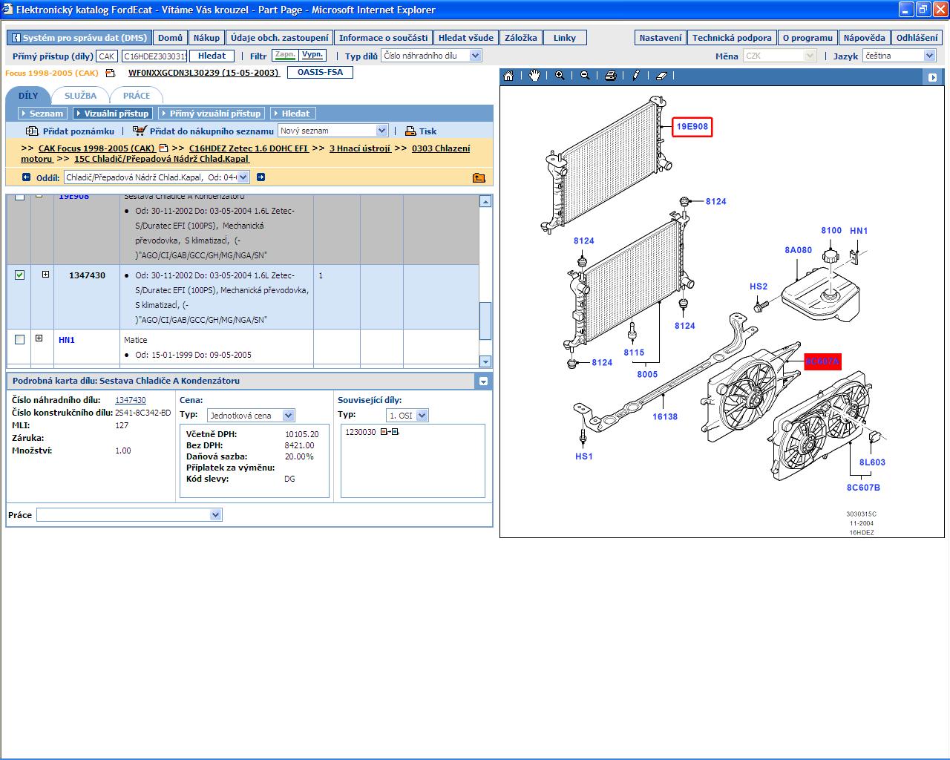Open the Typ dílů dropdown
Viewport: 950px width, 760px height.
[475, 56]
